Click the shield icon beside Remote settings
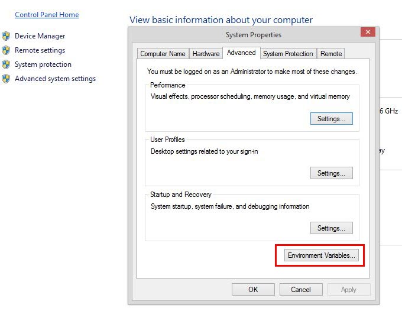The width and height of the screenshot is (402, 311). pyautogui.click(x=6, y=50)
